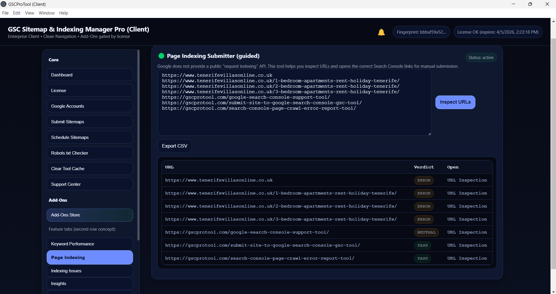The width and height of the screenshot is (556, 294).
Task: Open the Robots.txt Checker tool
Action: pyautogui.click(x=90, y=153)
